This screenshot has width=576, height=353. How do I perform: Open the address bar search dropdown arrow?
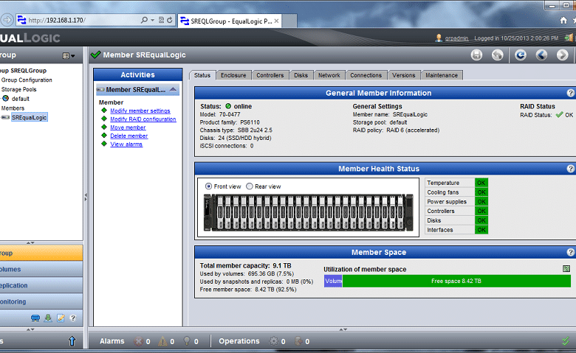tap(152, 20)
